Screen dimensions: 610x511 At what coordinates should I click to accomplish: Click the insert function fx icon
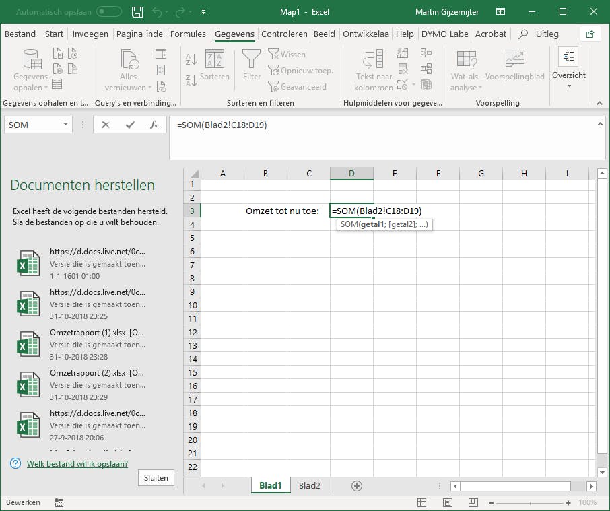(154, 125)
